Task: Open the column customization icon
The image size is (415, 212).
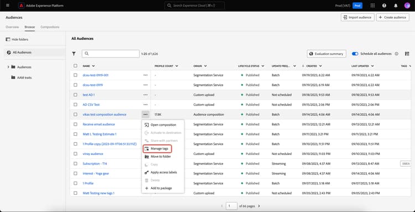Action: point(407,54)
